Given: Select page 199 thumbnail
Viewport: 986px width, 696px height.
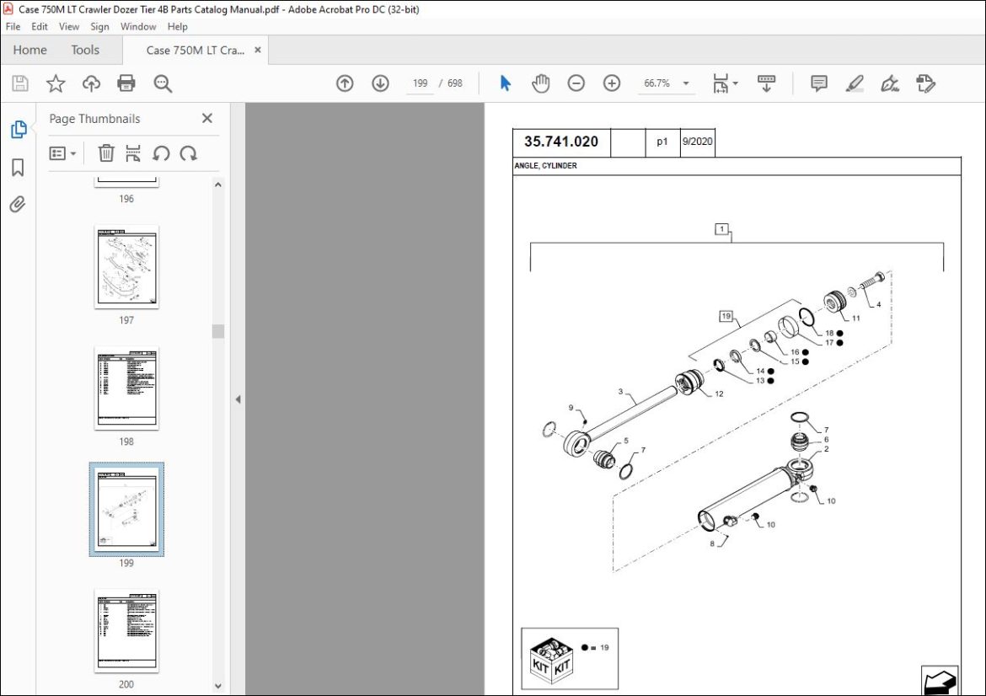Looking at the screenshot, I should (126, 509).
